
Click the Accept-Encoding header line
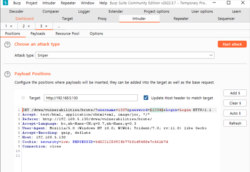tap(56, 133)
